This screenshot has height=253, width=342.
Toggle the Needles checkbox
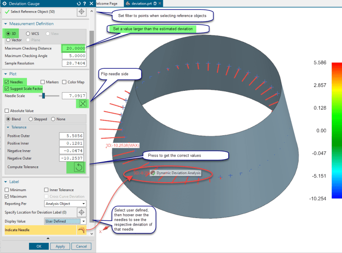pos(7,82)
